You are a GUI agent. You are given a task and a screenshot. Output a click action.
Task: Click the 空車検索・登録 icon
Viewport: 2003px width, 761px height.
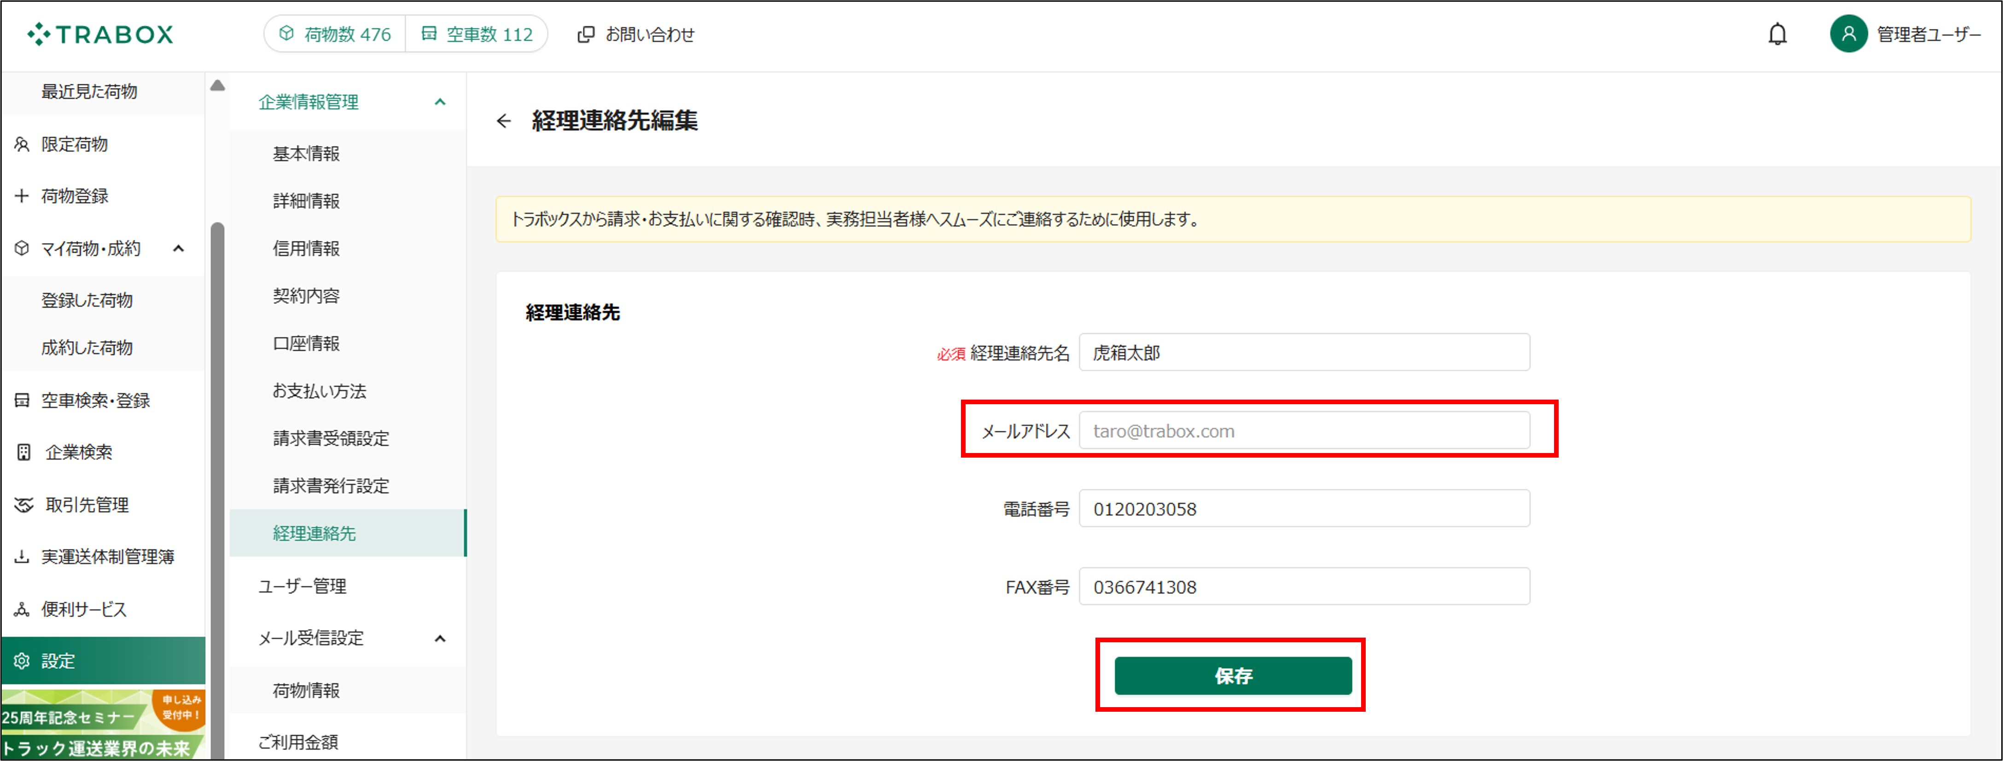(22, 401)
